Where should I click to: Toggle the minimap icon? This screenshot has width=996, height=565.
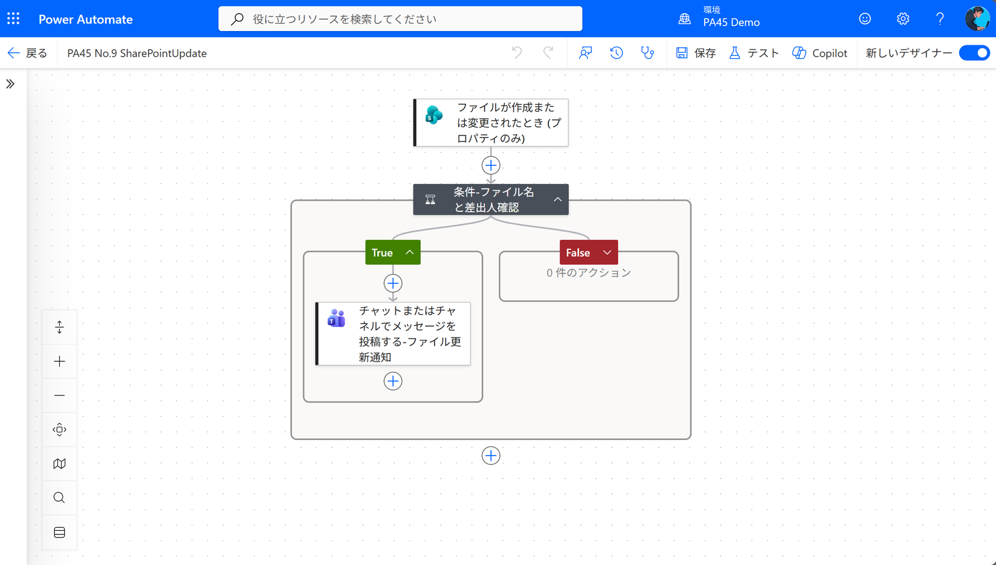pos(59,464)
